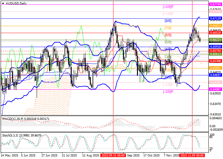Open the chart menu arrow beside AUDUSD,Daily
The image size is (223, 159).
tap(4, 3)
